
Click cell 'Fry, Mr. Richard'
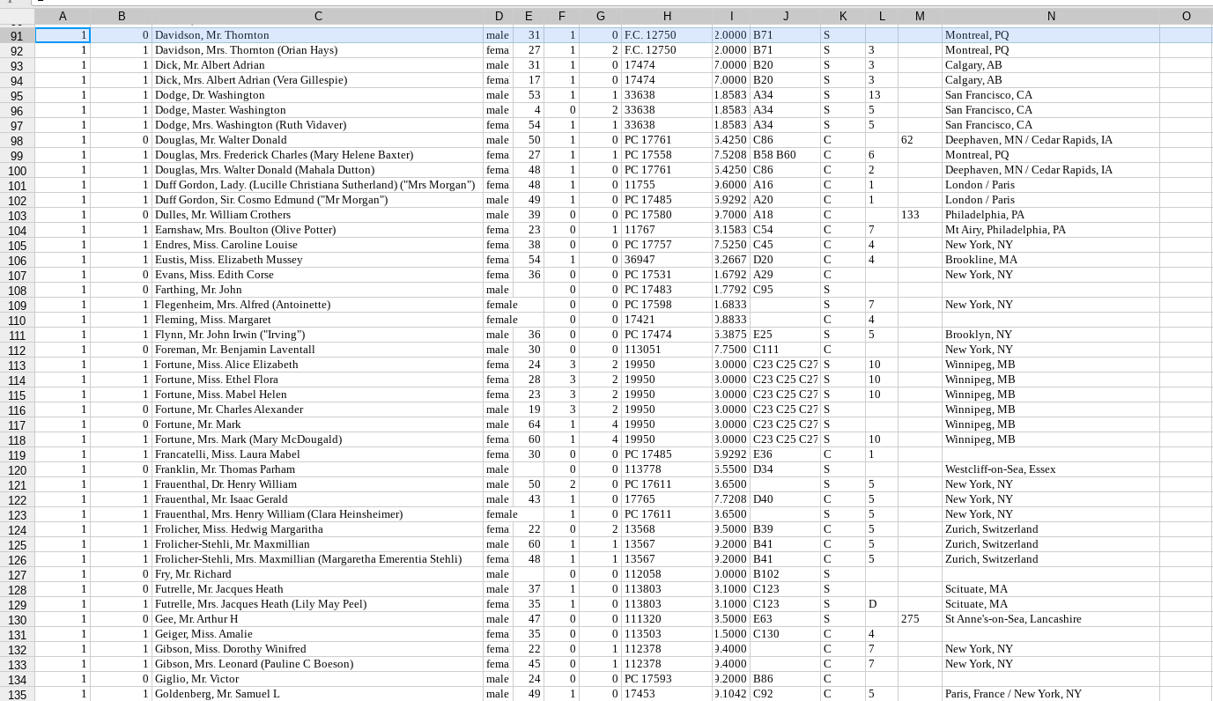point(318,574)
